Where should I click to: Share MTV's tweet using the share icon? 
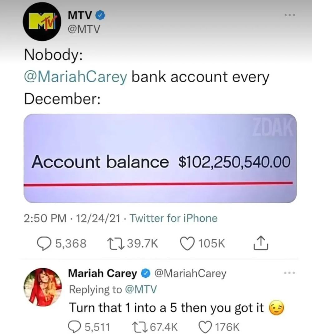coord(261,243)
